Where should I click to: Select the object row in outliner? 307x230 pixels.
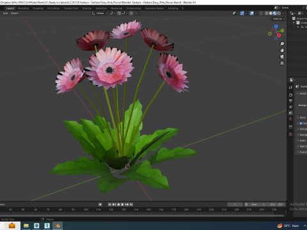[303, 27]
